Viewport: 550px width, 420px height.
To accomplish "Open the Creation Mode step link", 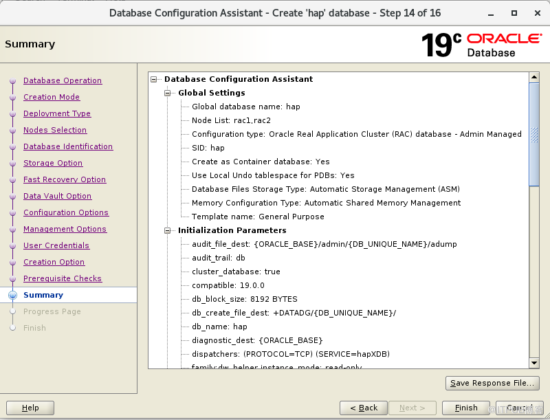I will click(x=52, y=97).
